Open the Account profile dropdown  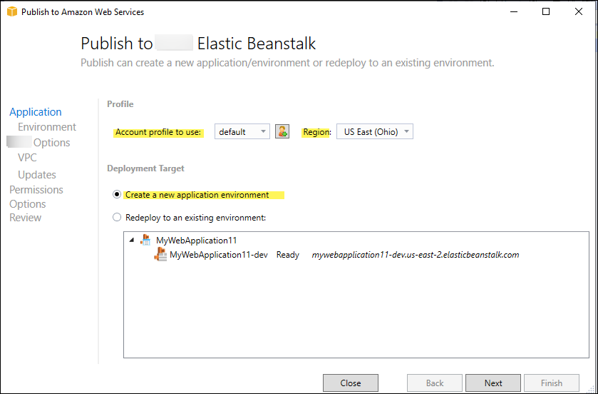point(242,131)
